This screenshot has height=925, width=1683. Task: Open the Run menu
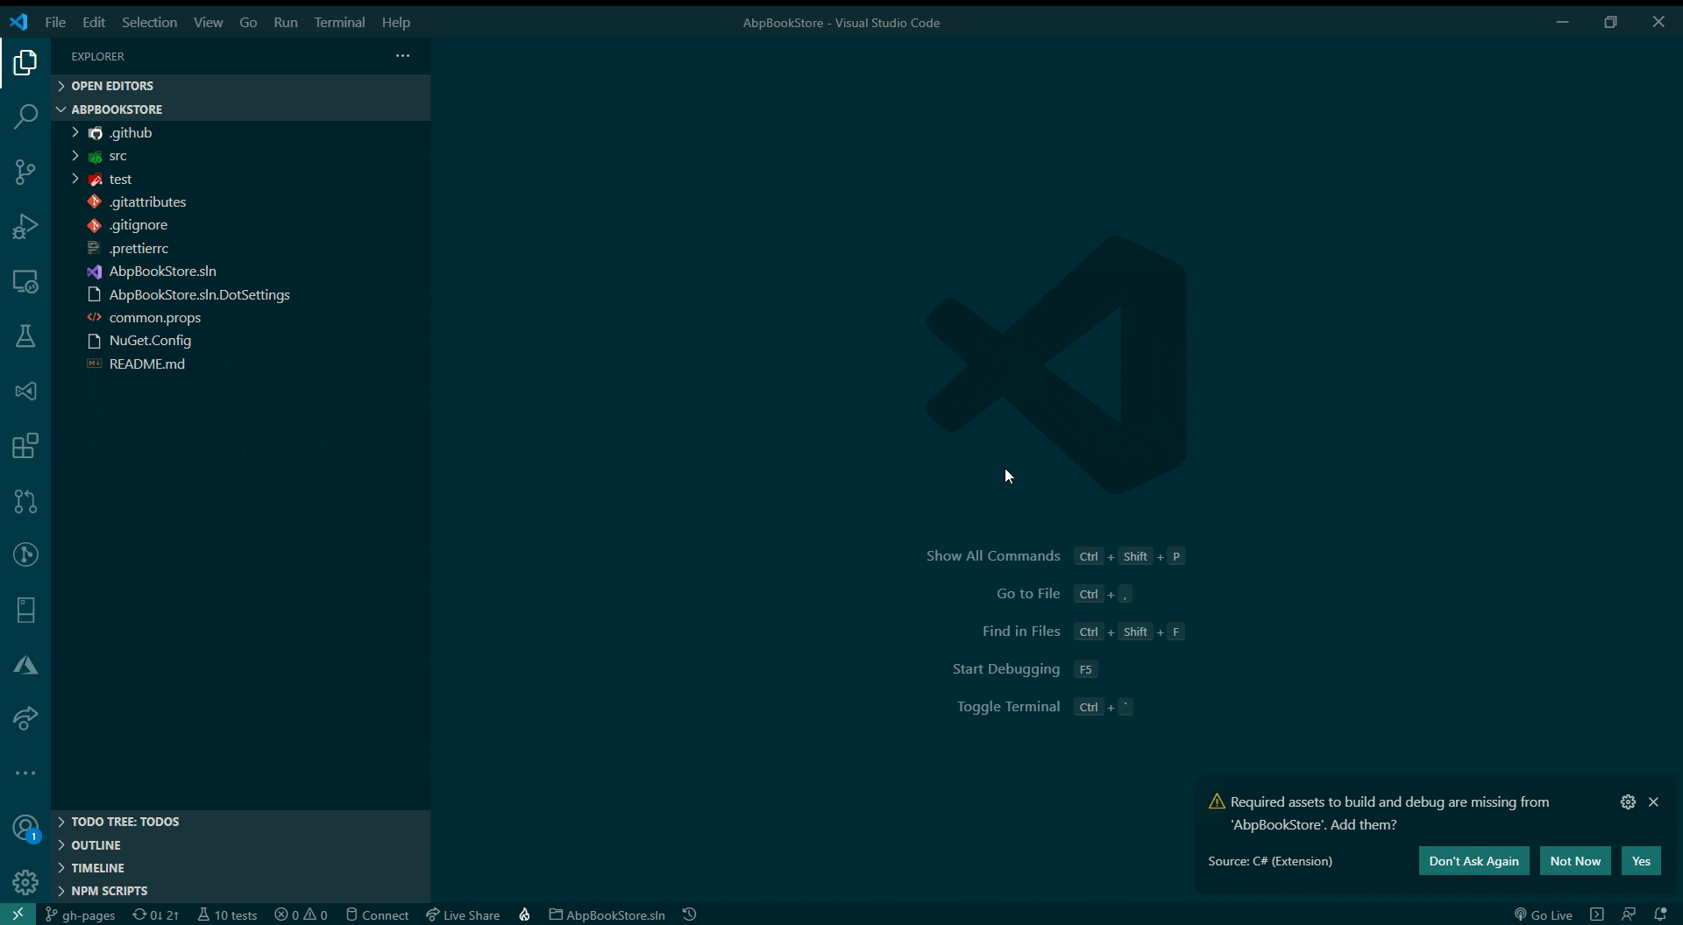click(286, 23)
